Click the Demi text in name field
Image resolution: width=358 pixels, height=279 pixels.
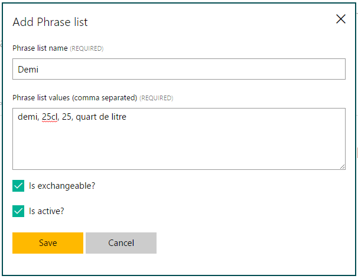(28, 69)
